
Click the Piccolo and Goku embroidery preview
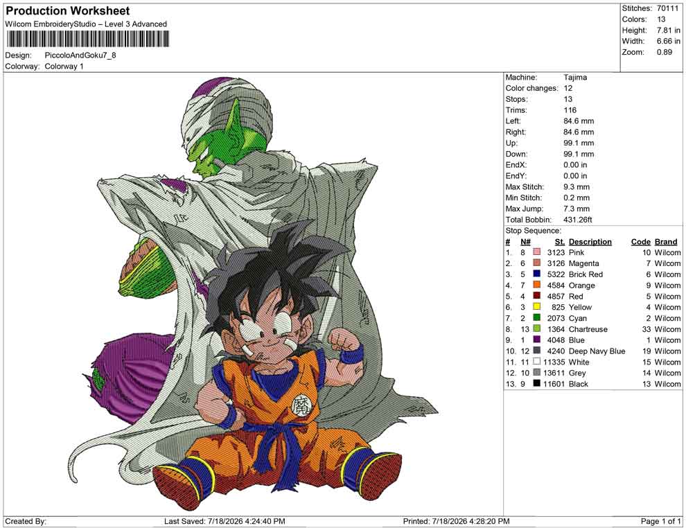point(254,293)
